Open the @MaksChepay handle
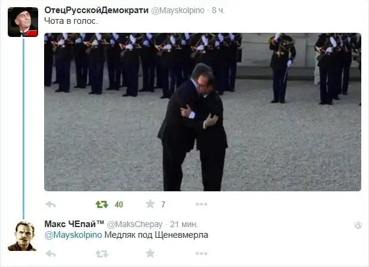This screenshot has width=369, height=267. pos(135,225)
